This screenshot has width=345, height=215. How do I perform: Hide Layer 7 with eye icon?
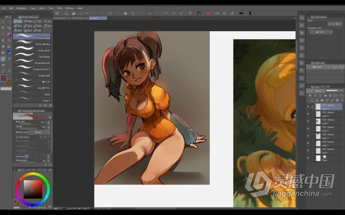[308, 107]
